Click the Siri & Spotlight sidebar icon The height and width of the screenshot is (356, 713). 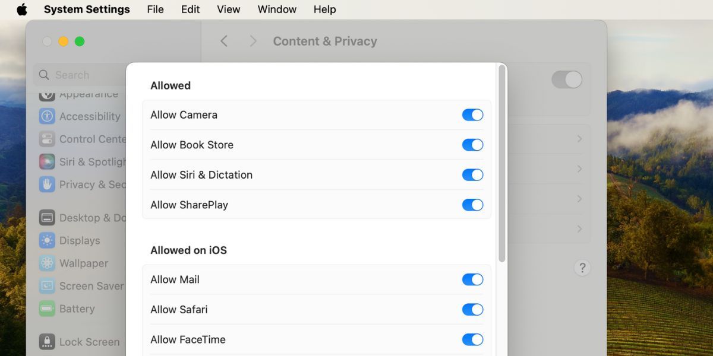46,161
